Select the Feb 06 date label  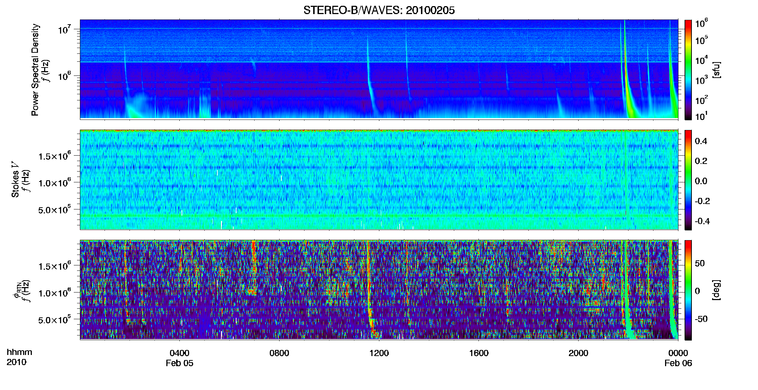click(x=678, y=363)
